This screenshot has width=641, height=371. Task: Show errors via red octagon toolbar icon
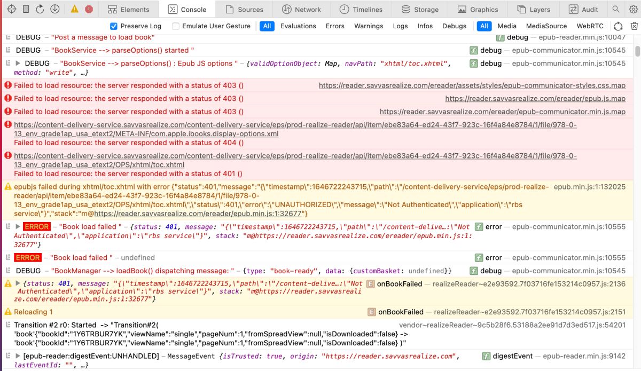[x=89, y=9]
